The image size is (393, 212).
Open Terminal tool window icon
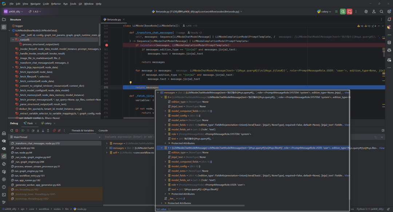click(4, 195)
